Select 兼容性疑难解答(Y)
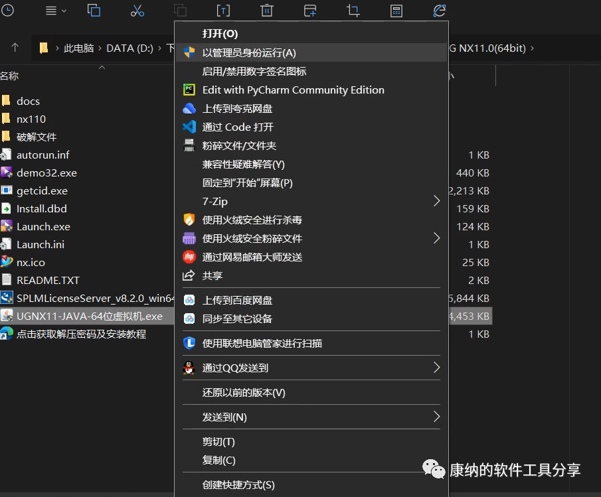Screen dimensions: 601x497 pos(311,165)
